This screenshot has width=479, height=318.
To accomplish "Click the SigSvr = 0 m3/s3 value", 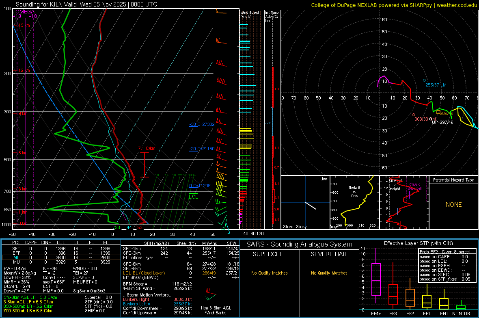I will [89, 291].
